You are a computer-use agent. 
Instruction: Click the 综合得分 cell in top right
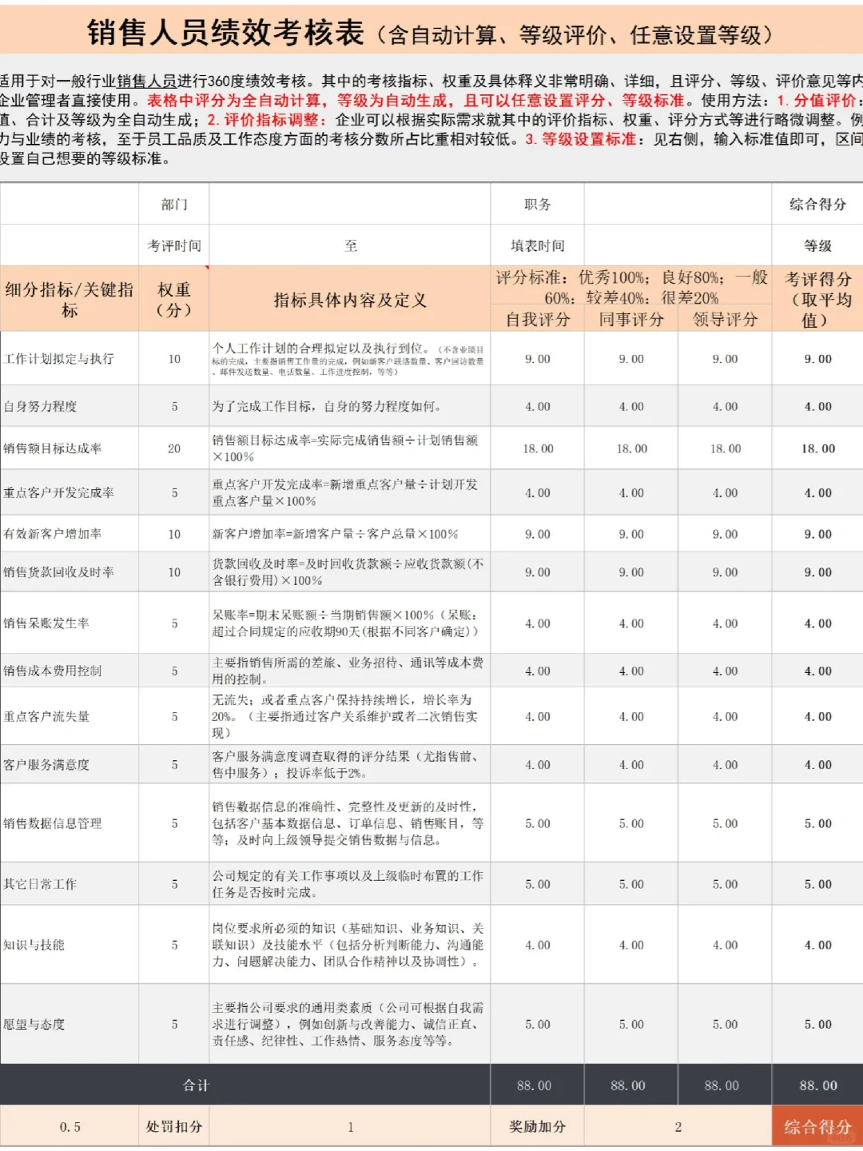click(x=817, y=205)
